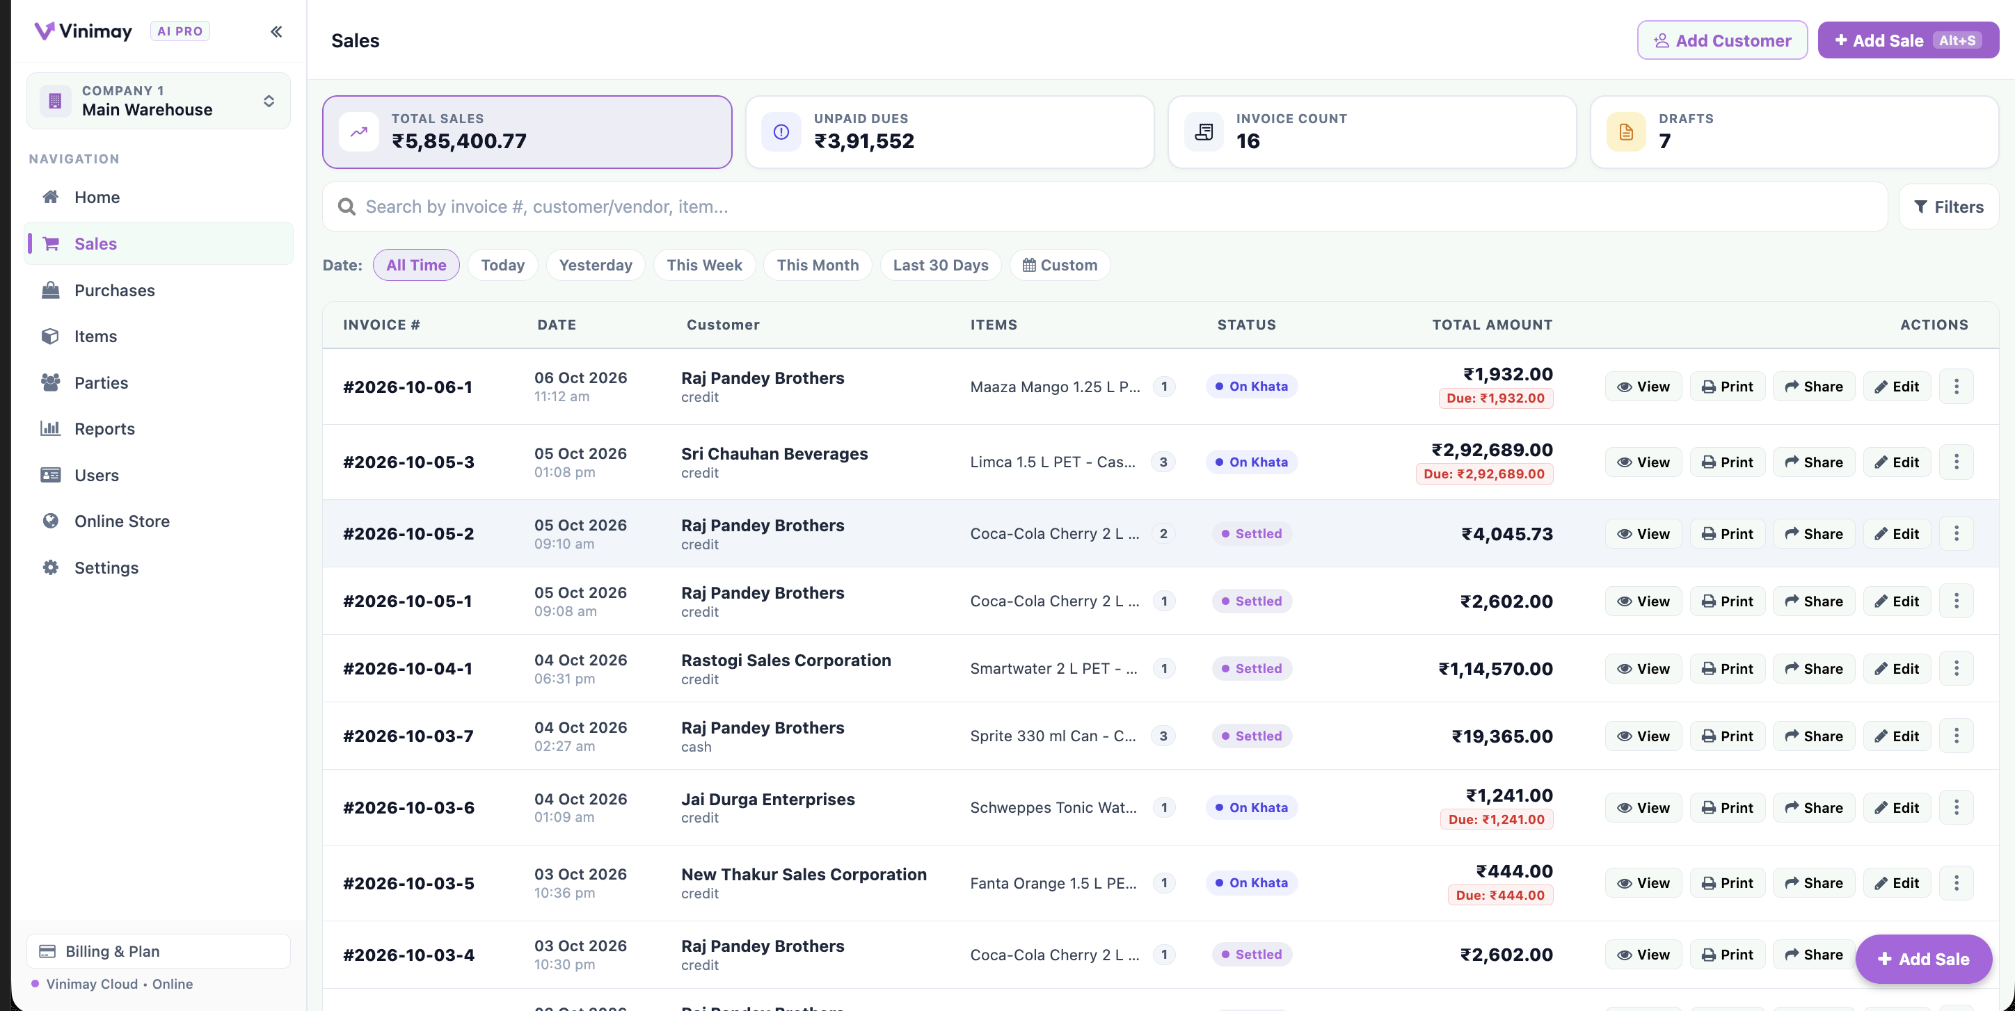The width and height of the screenshot is (2015, 1011).
Task: Click the Settings gear icon
Action: [x=51, y=567]
